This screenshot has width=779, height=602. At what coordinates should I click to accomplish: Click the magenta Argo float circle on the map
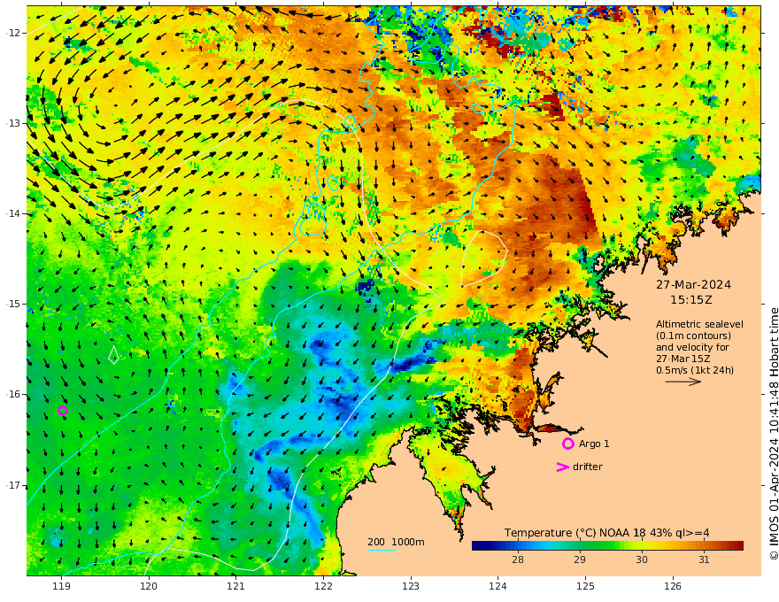(x=63, y=411)
